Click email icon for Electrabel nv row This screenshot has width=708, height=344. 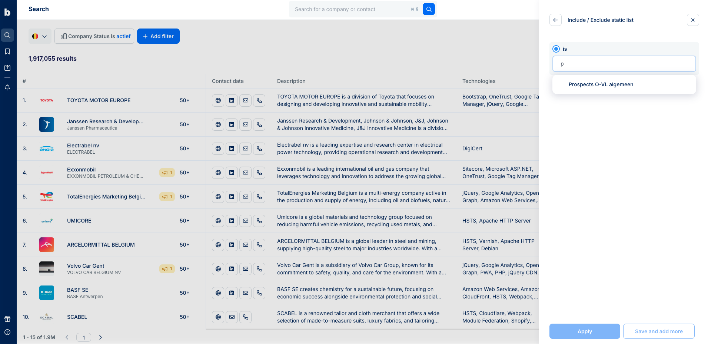tap(246, 148)
